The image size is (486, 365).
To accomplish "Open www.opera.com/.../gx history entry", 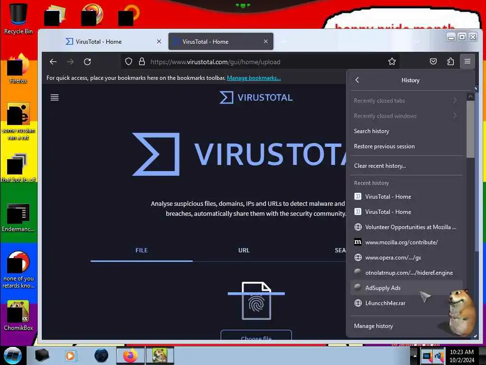I will pos(406,257).
